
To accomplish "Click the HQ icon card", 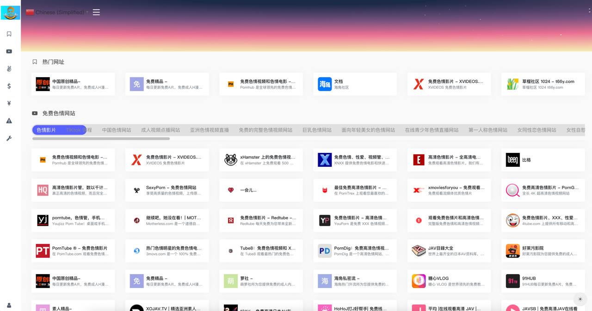I will click(x=43, y=190).
